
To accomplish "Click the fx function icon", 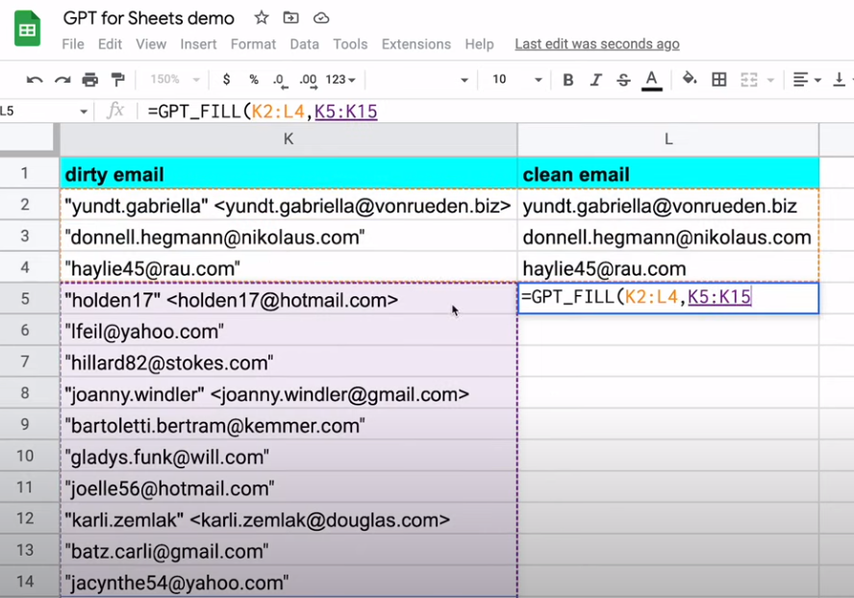I will click(x=115, y=112).
